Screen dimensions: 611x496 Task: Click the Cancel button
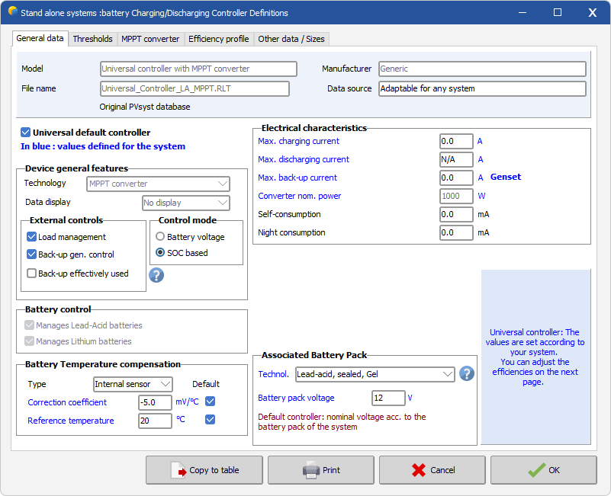tap(433, 470)
